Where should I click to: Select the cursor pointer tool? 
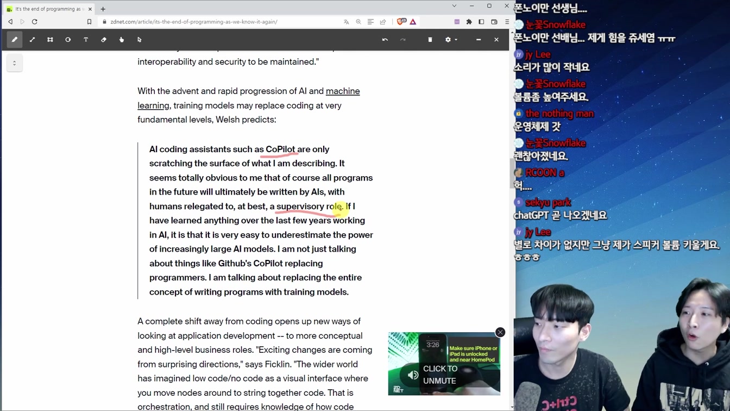140,40
